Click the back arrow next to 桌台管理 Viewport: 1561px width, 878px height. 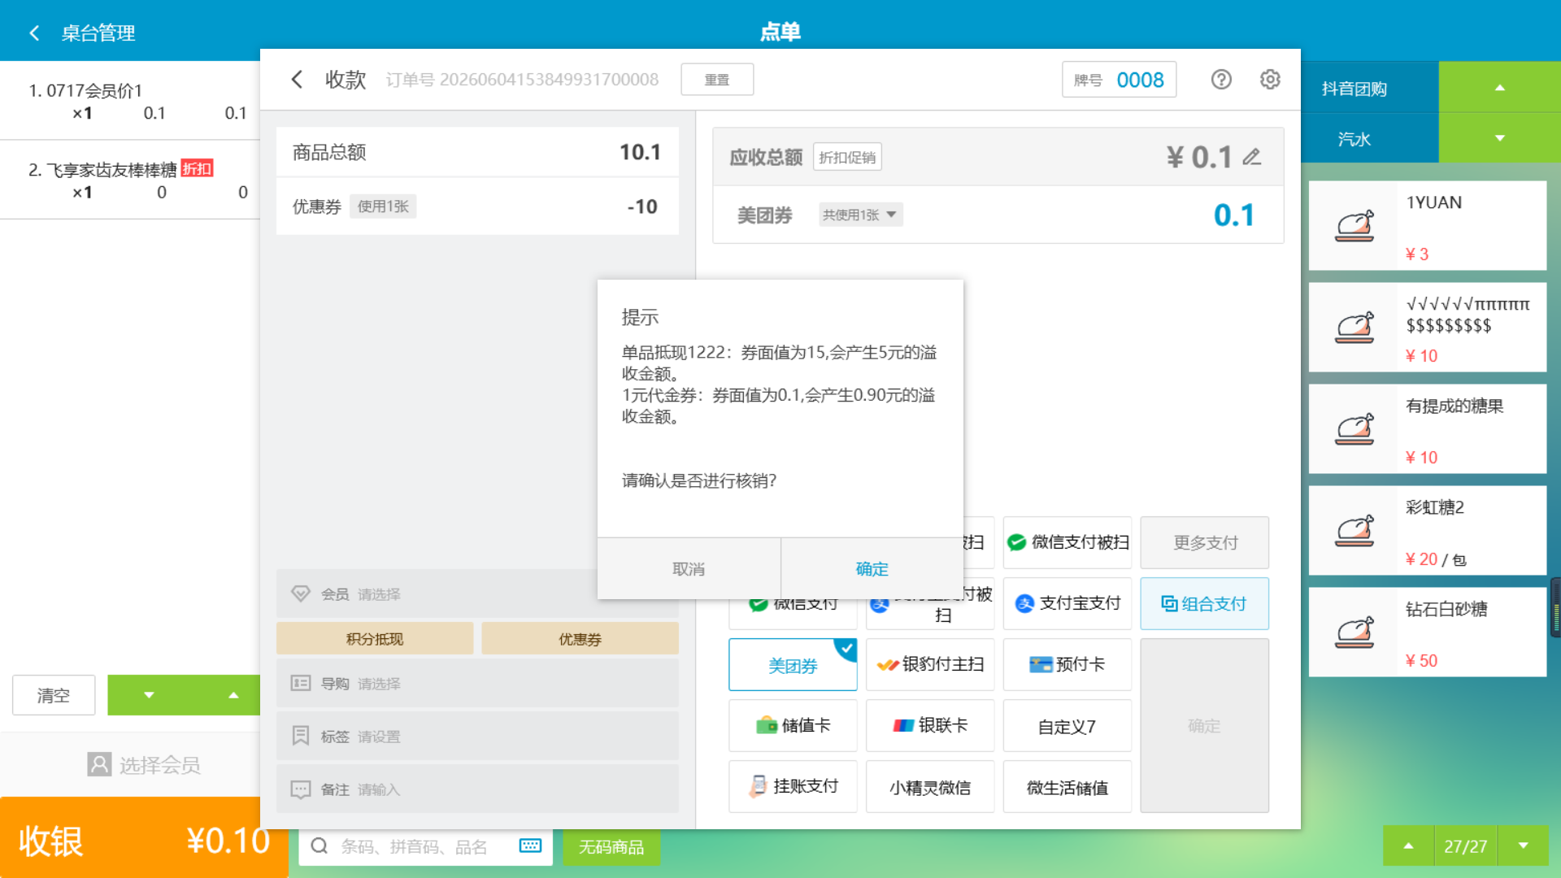(34, 33)
